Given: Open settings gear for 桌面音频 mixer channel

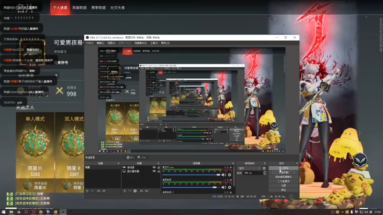Looking at the screenshot, I should pyautogui.click(x=230, y=187).
